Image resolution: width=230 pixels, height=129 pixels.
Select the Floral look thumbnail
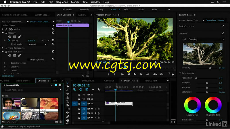point(49,105)
